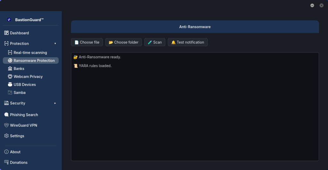Click the WireGuard VPN shield icon

click(6, 125)
